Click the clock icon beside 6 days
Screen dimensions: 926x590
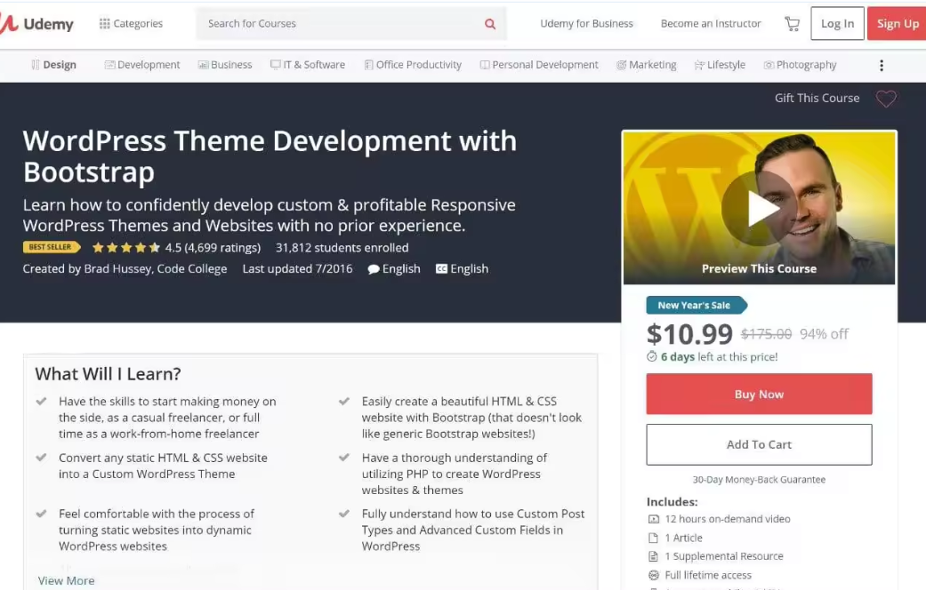(x=651, y=356)
